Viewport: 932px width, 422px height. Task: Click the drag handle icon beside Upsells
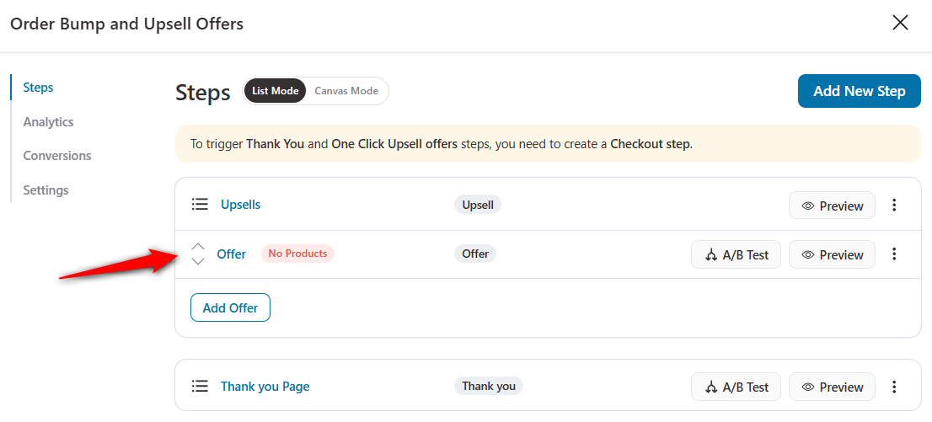coord(200,205)
